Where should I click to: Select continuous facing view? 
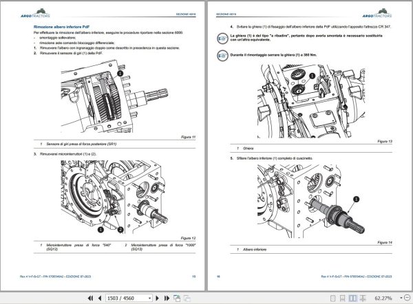tap(363, 298)
